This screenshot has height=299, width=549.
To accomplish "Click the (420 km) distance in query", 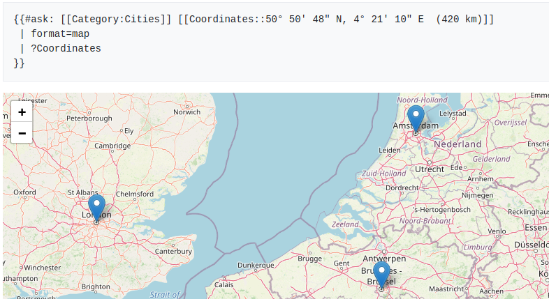I will click(x=460, y=19).
